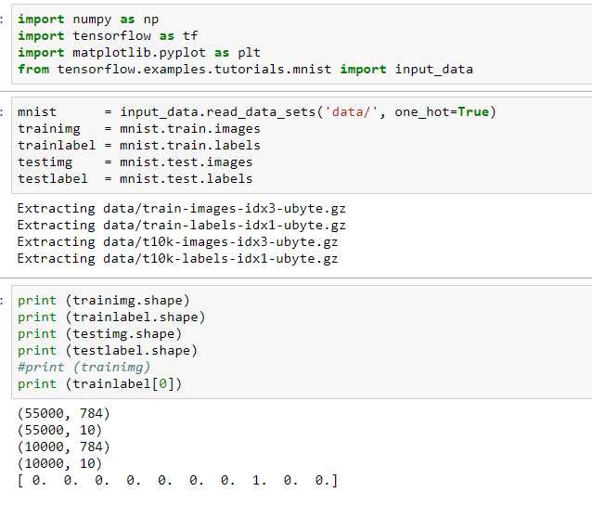Click the import numpy as np line
592x505 pixels.
click(88, 19)
